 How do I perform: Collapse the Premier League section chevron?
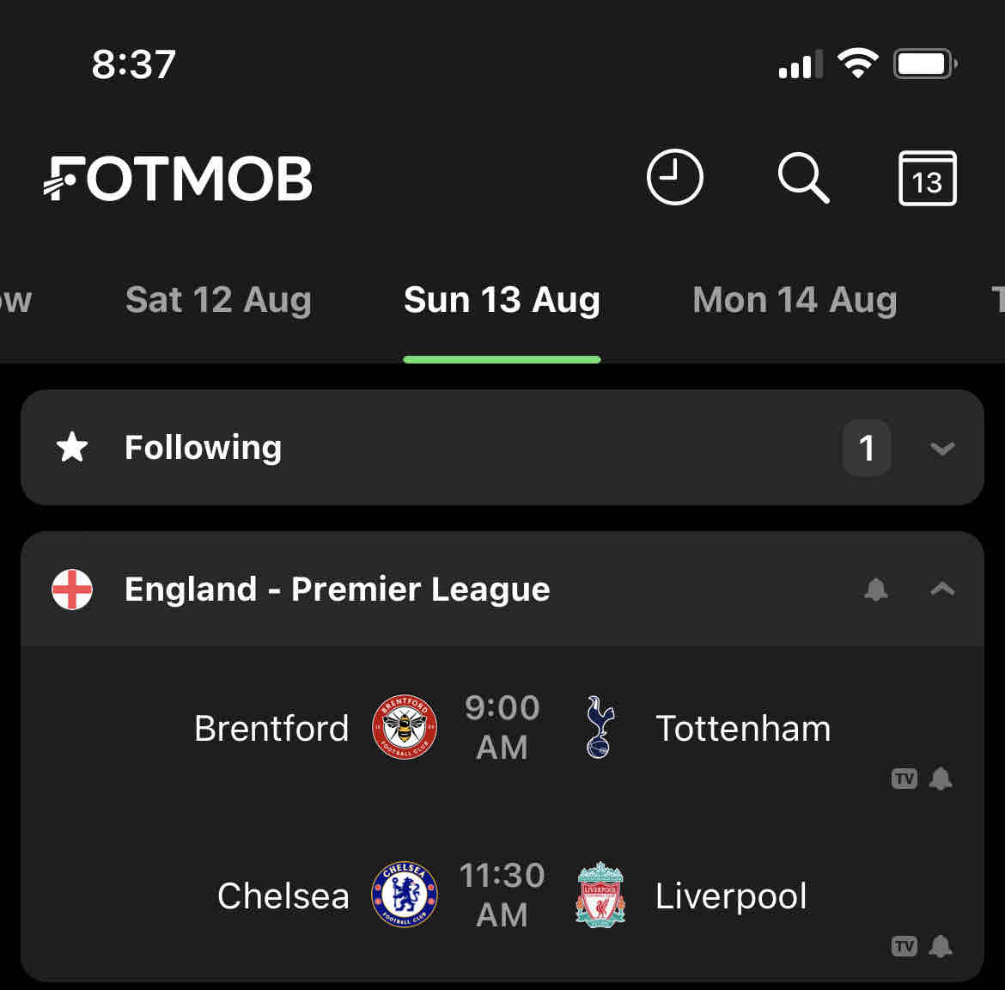point(942,590)
